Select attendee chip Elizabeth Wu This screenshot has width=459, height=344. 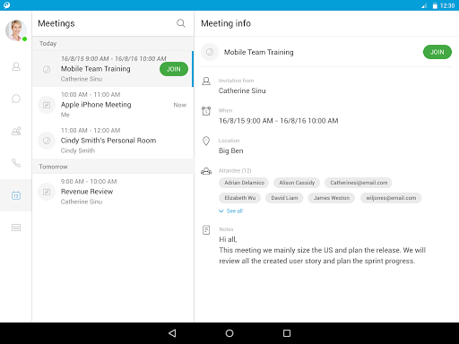click(240, 198)
